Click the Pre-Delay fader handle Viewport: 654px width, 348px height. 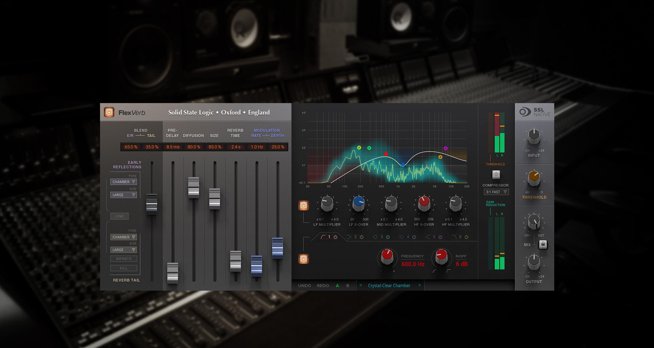pyautogui.click(x=172, y=273)
